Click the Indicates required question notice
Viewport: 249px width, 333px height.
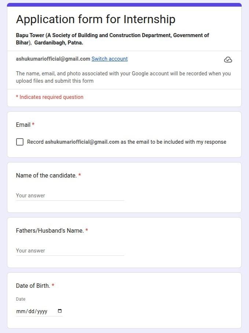[x=50, y=97]
